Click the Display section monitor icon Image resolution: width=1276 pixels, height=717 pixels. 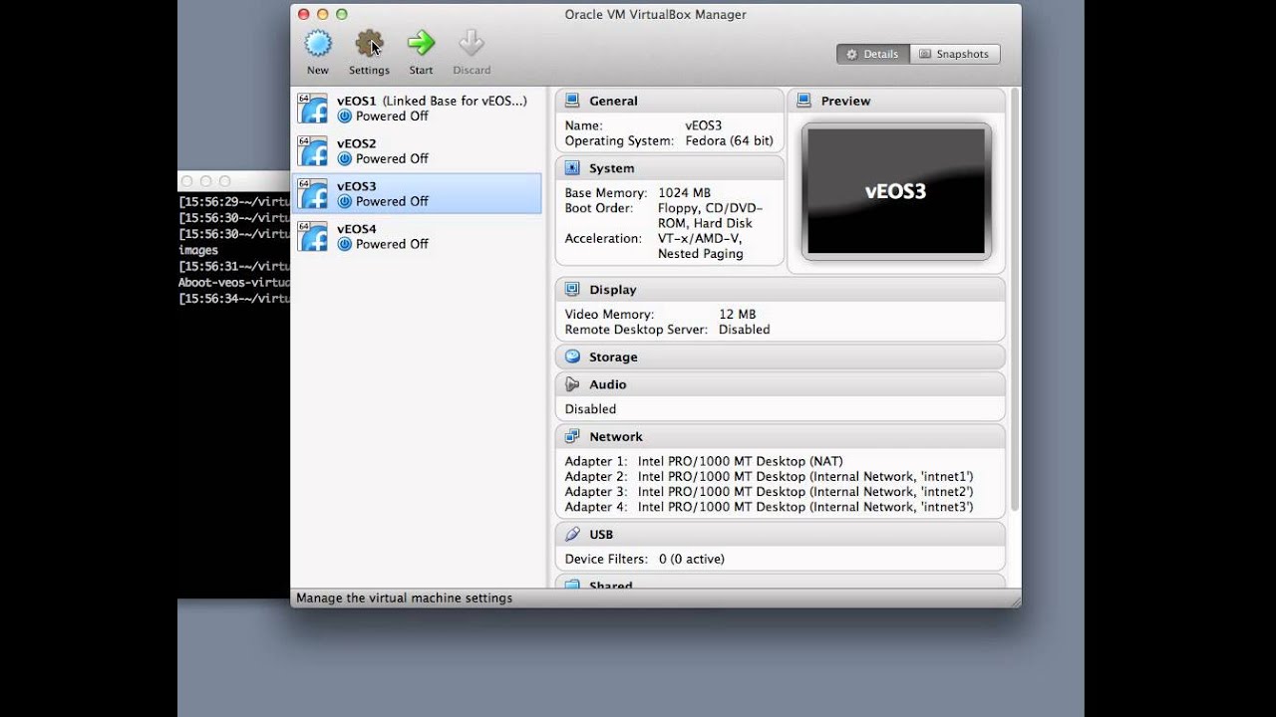[572, 290]
